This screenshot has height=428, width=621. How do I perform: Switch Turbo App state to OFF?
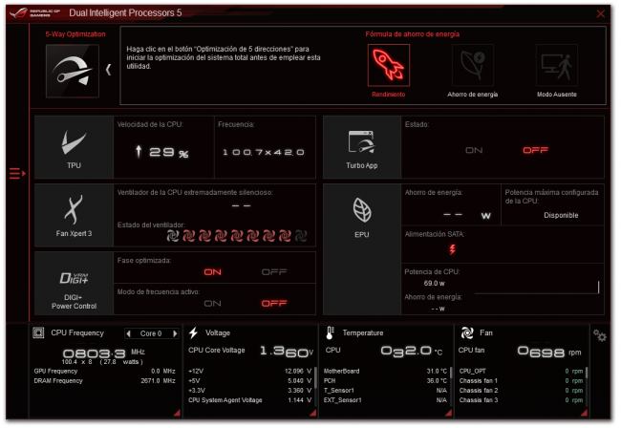pos(535,150)
